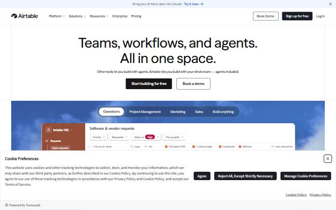Close the Cookie Preferences dialog
The image size is (336, 210).
point(328,159)
